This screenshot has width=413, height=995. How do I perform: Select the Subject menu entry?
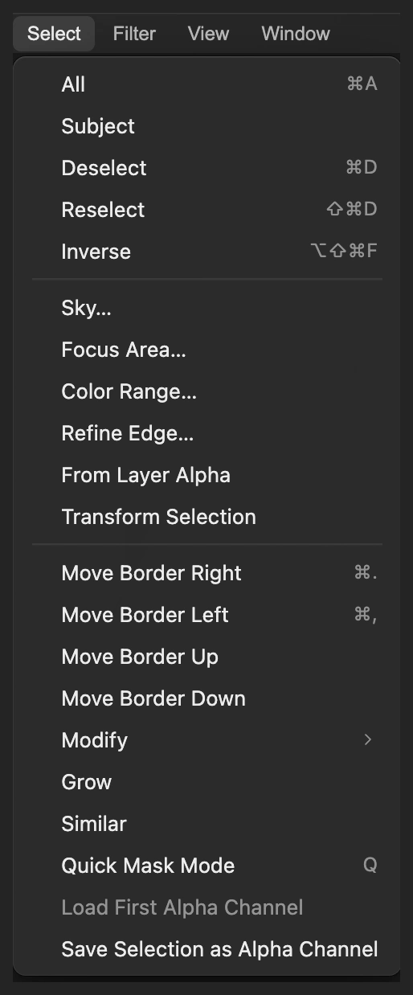pos(207,126)
